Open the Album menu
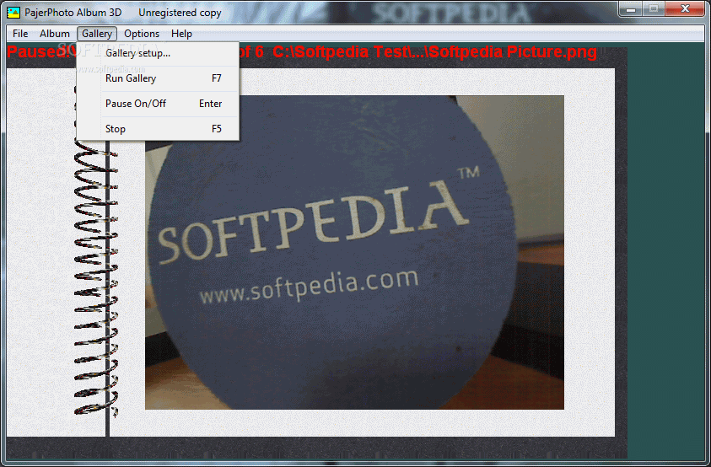 tap(55, 34)
